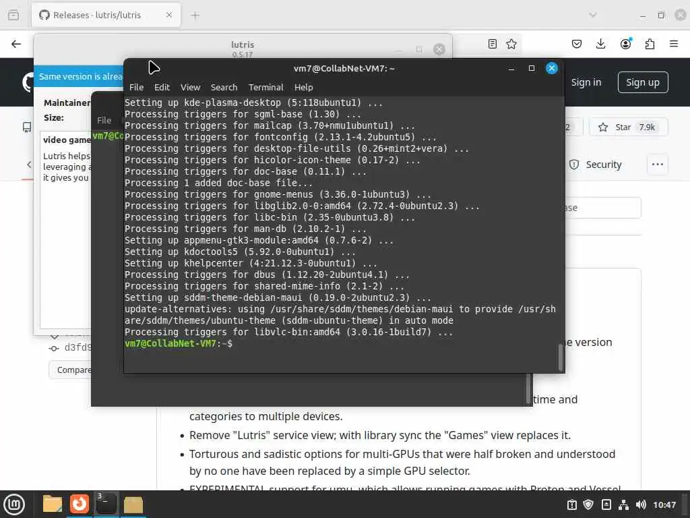
Task: Open the File menu in the front terminal
Action: [136, 87]
